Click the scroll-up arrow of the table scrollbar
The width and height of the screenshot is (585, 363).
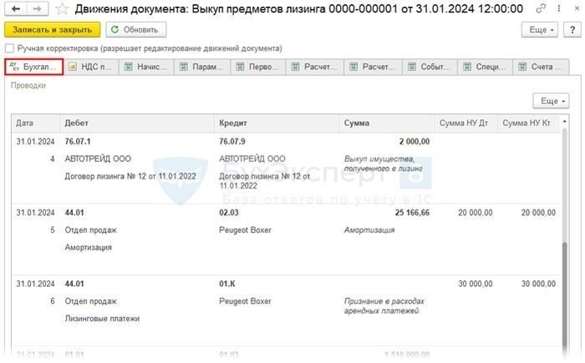(x=564, y=122)
